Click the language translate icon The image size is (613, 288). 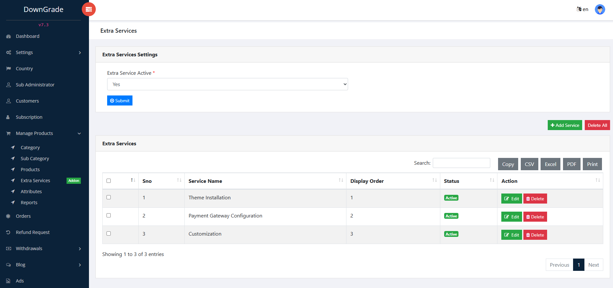pyautogui.click(x=579, y=9)
